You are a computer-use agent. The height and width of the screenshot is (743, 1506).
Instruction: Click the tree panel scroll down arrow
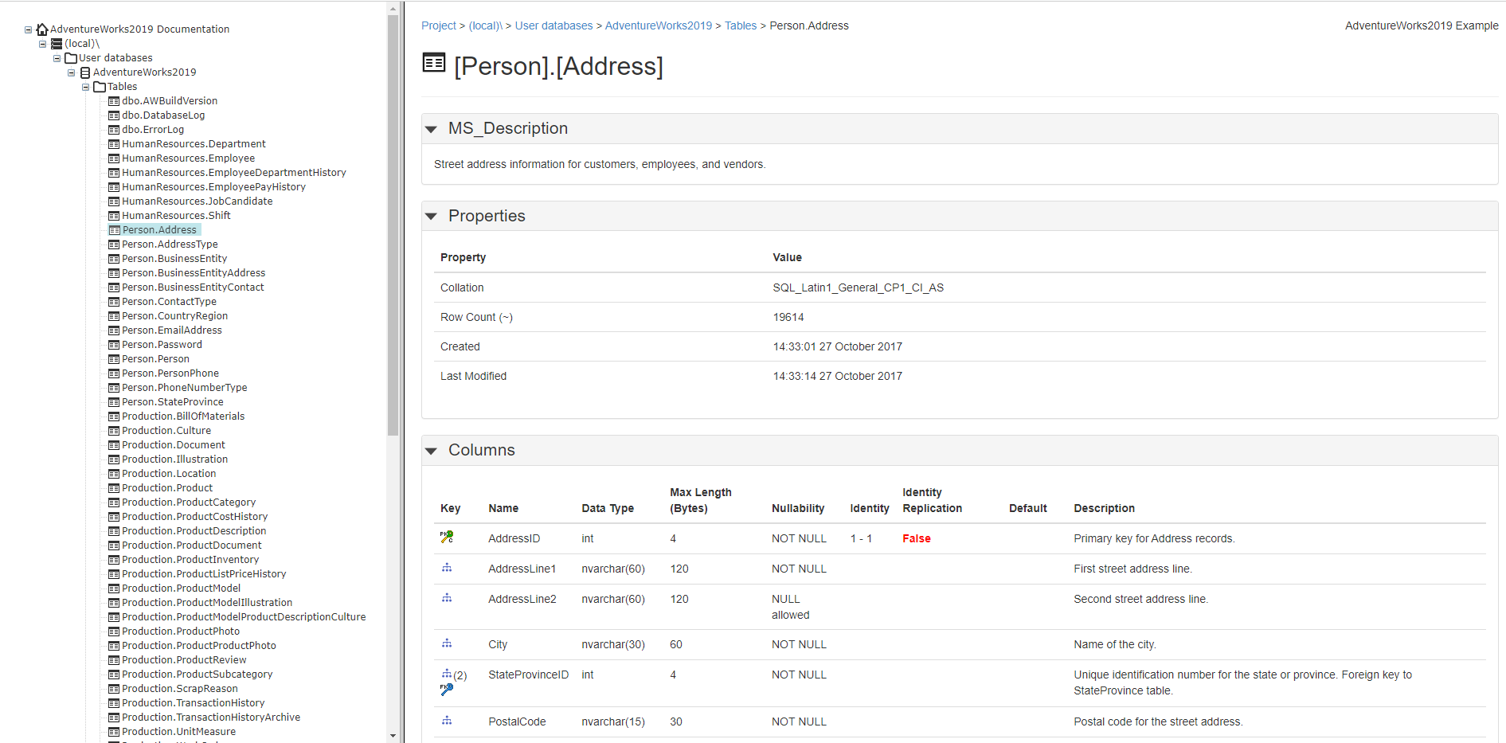point(393,735)
